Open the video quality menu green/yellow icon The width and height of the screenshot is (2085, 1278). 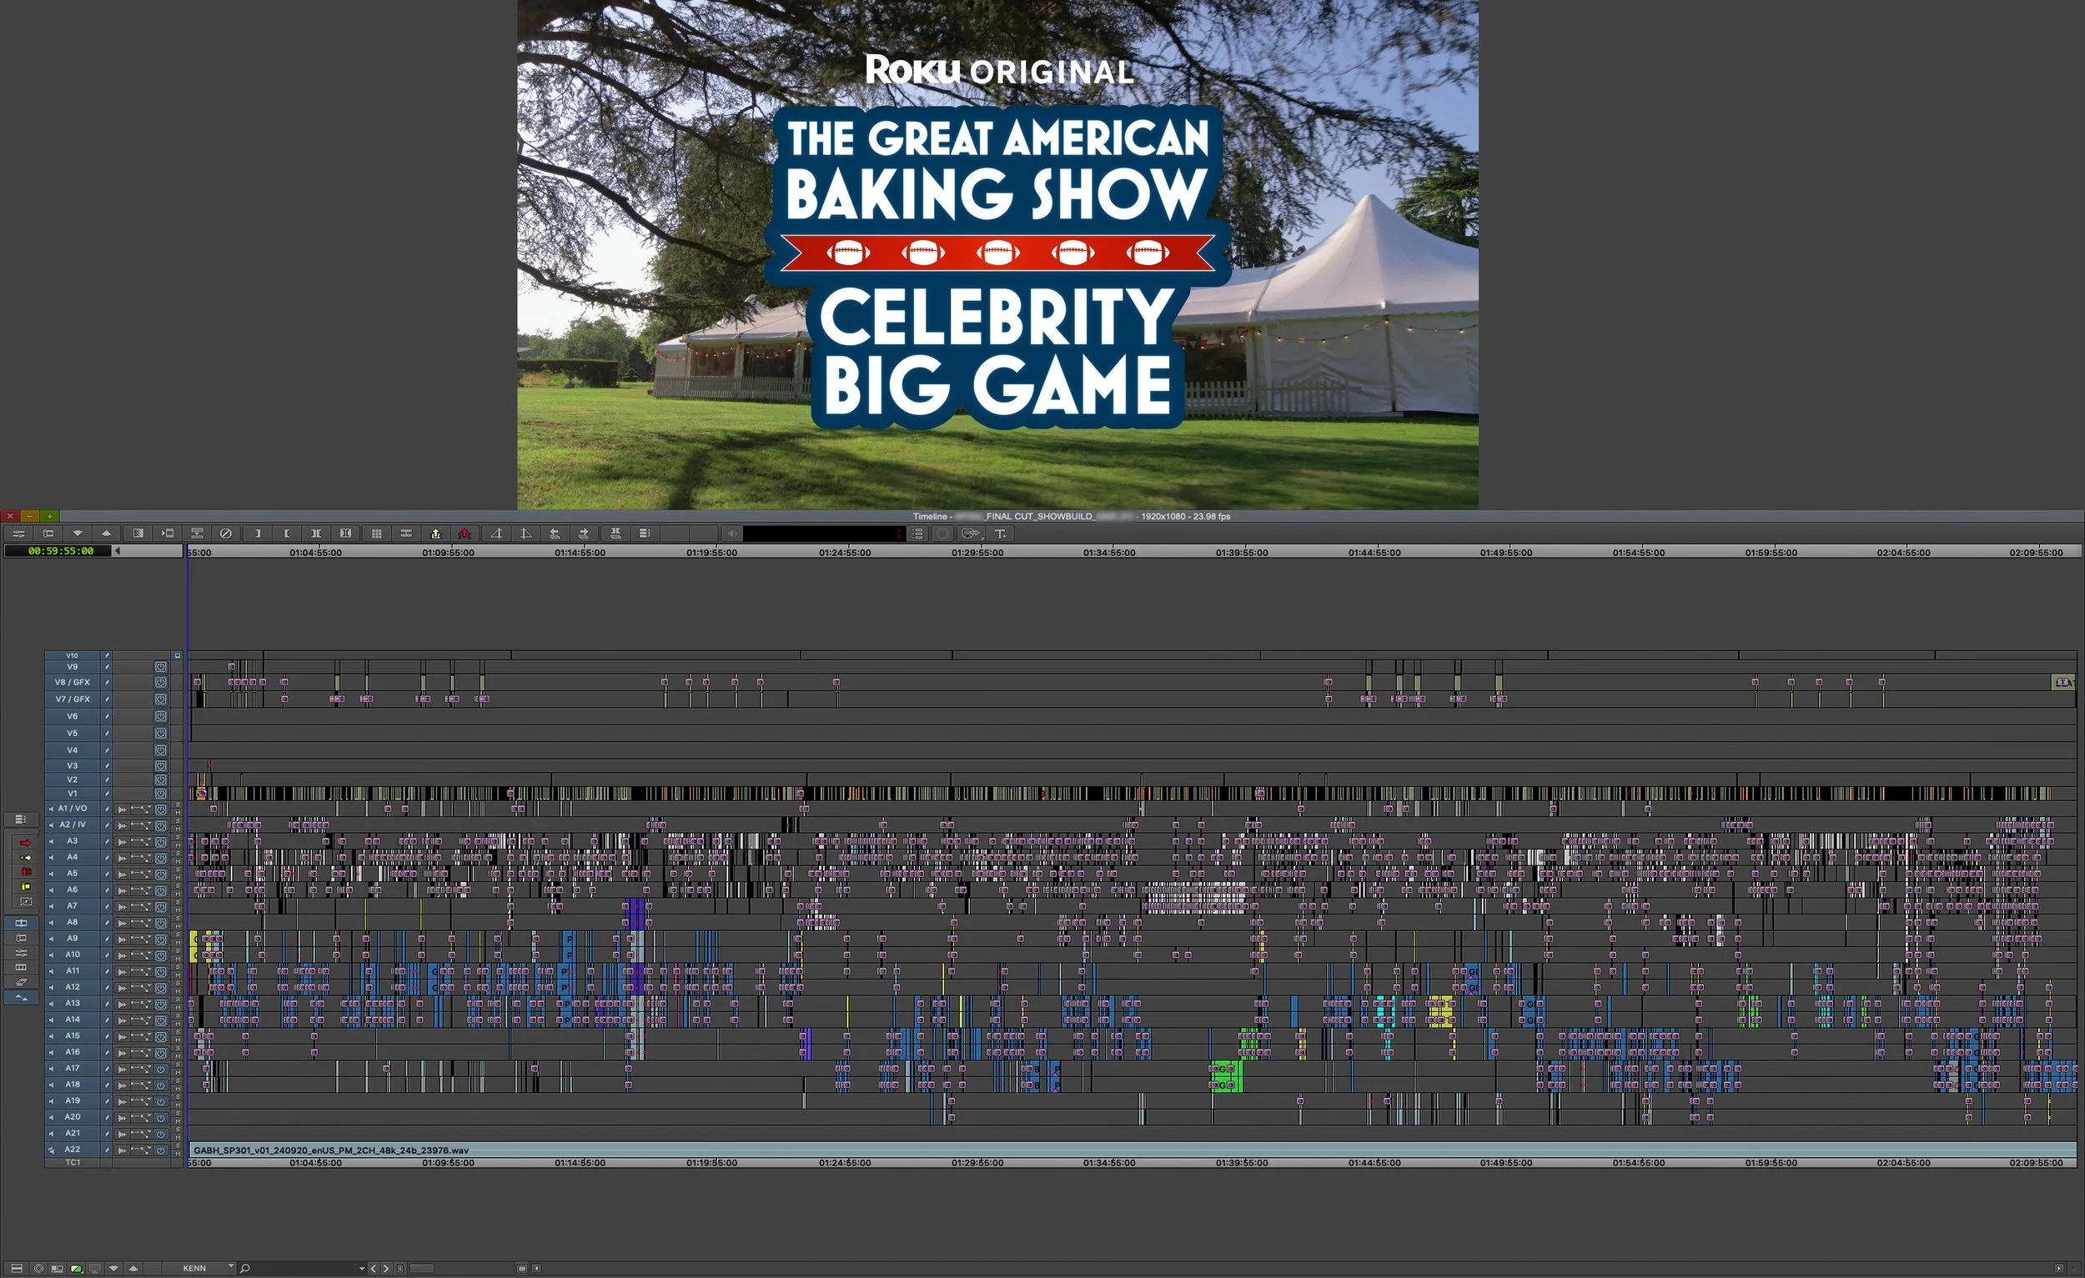click(76, 1269)
